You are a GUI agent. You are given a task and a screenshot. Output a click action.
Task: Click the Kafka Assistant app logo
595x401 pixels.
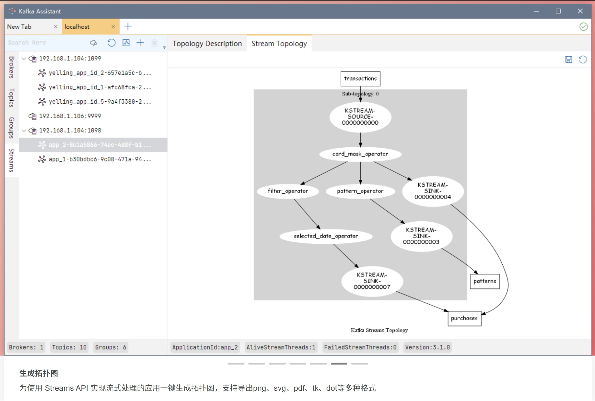tap(12, 11)
